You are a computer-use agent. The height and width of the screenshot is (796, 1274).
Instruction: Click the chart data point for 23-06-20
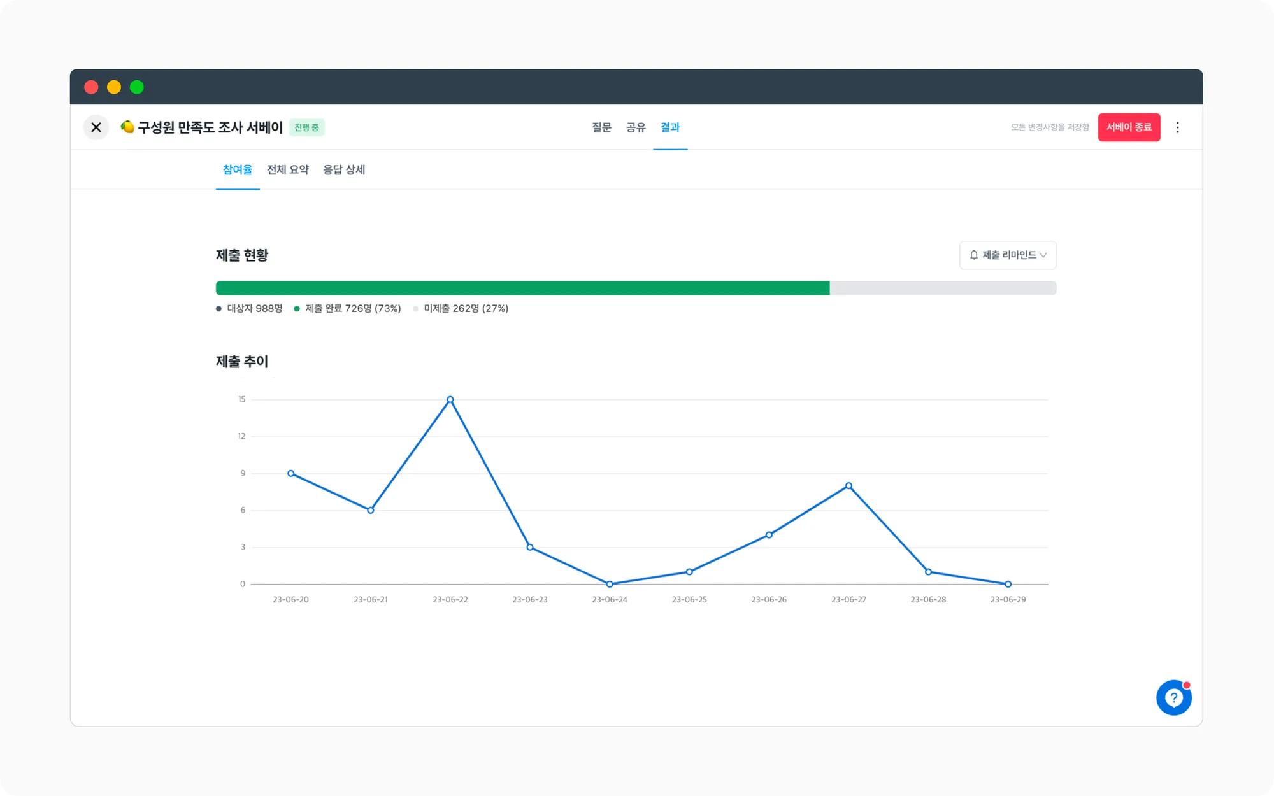[291, 473]
